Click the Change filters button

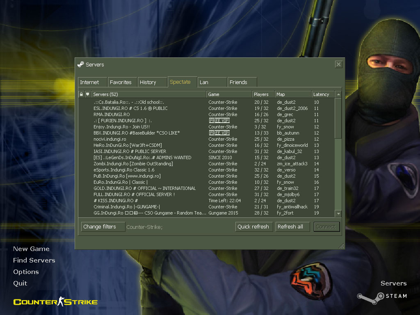click(103, 227)
